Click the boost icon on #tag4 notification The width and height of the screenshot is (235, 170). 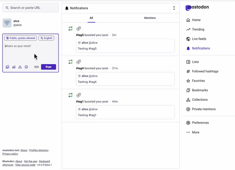pyautogui.click(x=70, y=62)
